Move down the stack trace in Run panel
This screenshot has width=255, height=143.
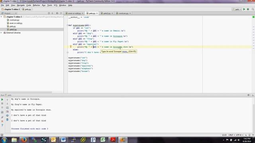coord(7,104)
